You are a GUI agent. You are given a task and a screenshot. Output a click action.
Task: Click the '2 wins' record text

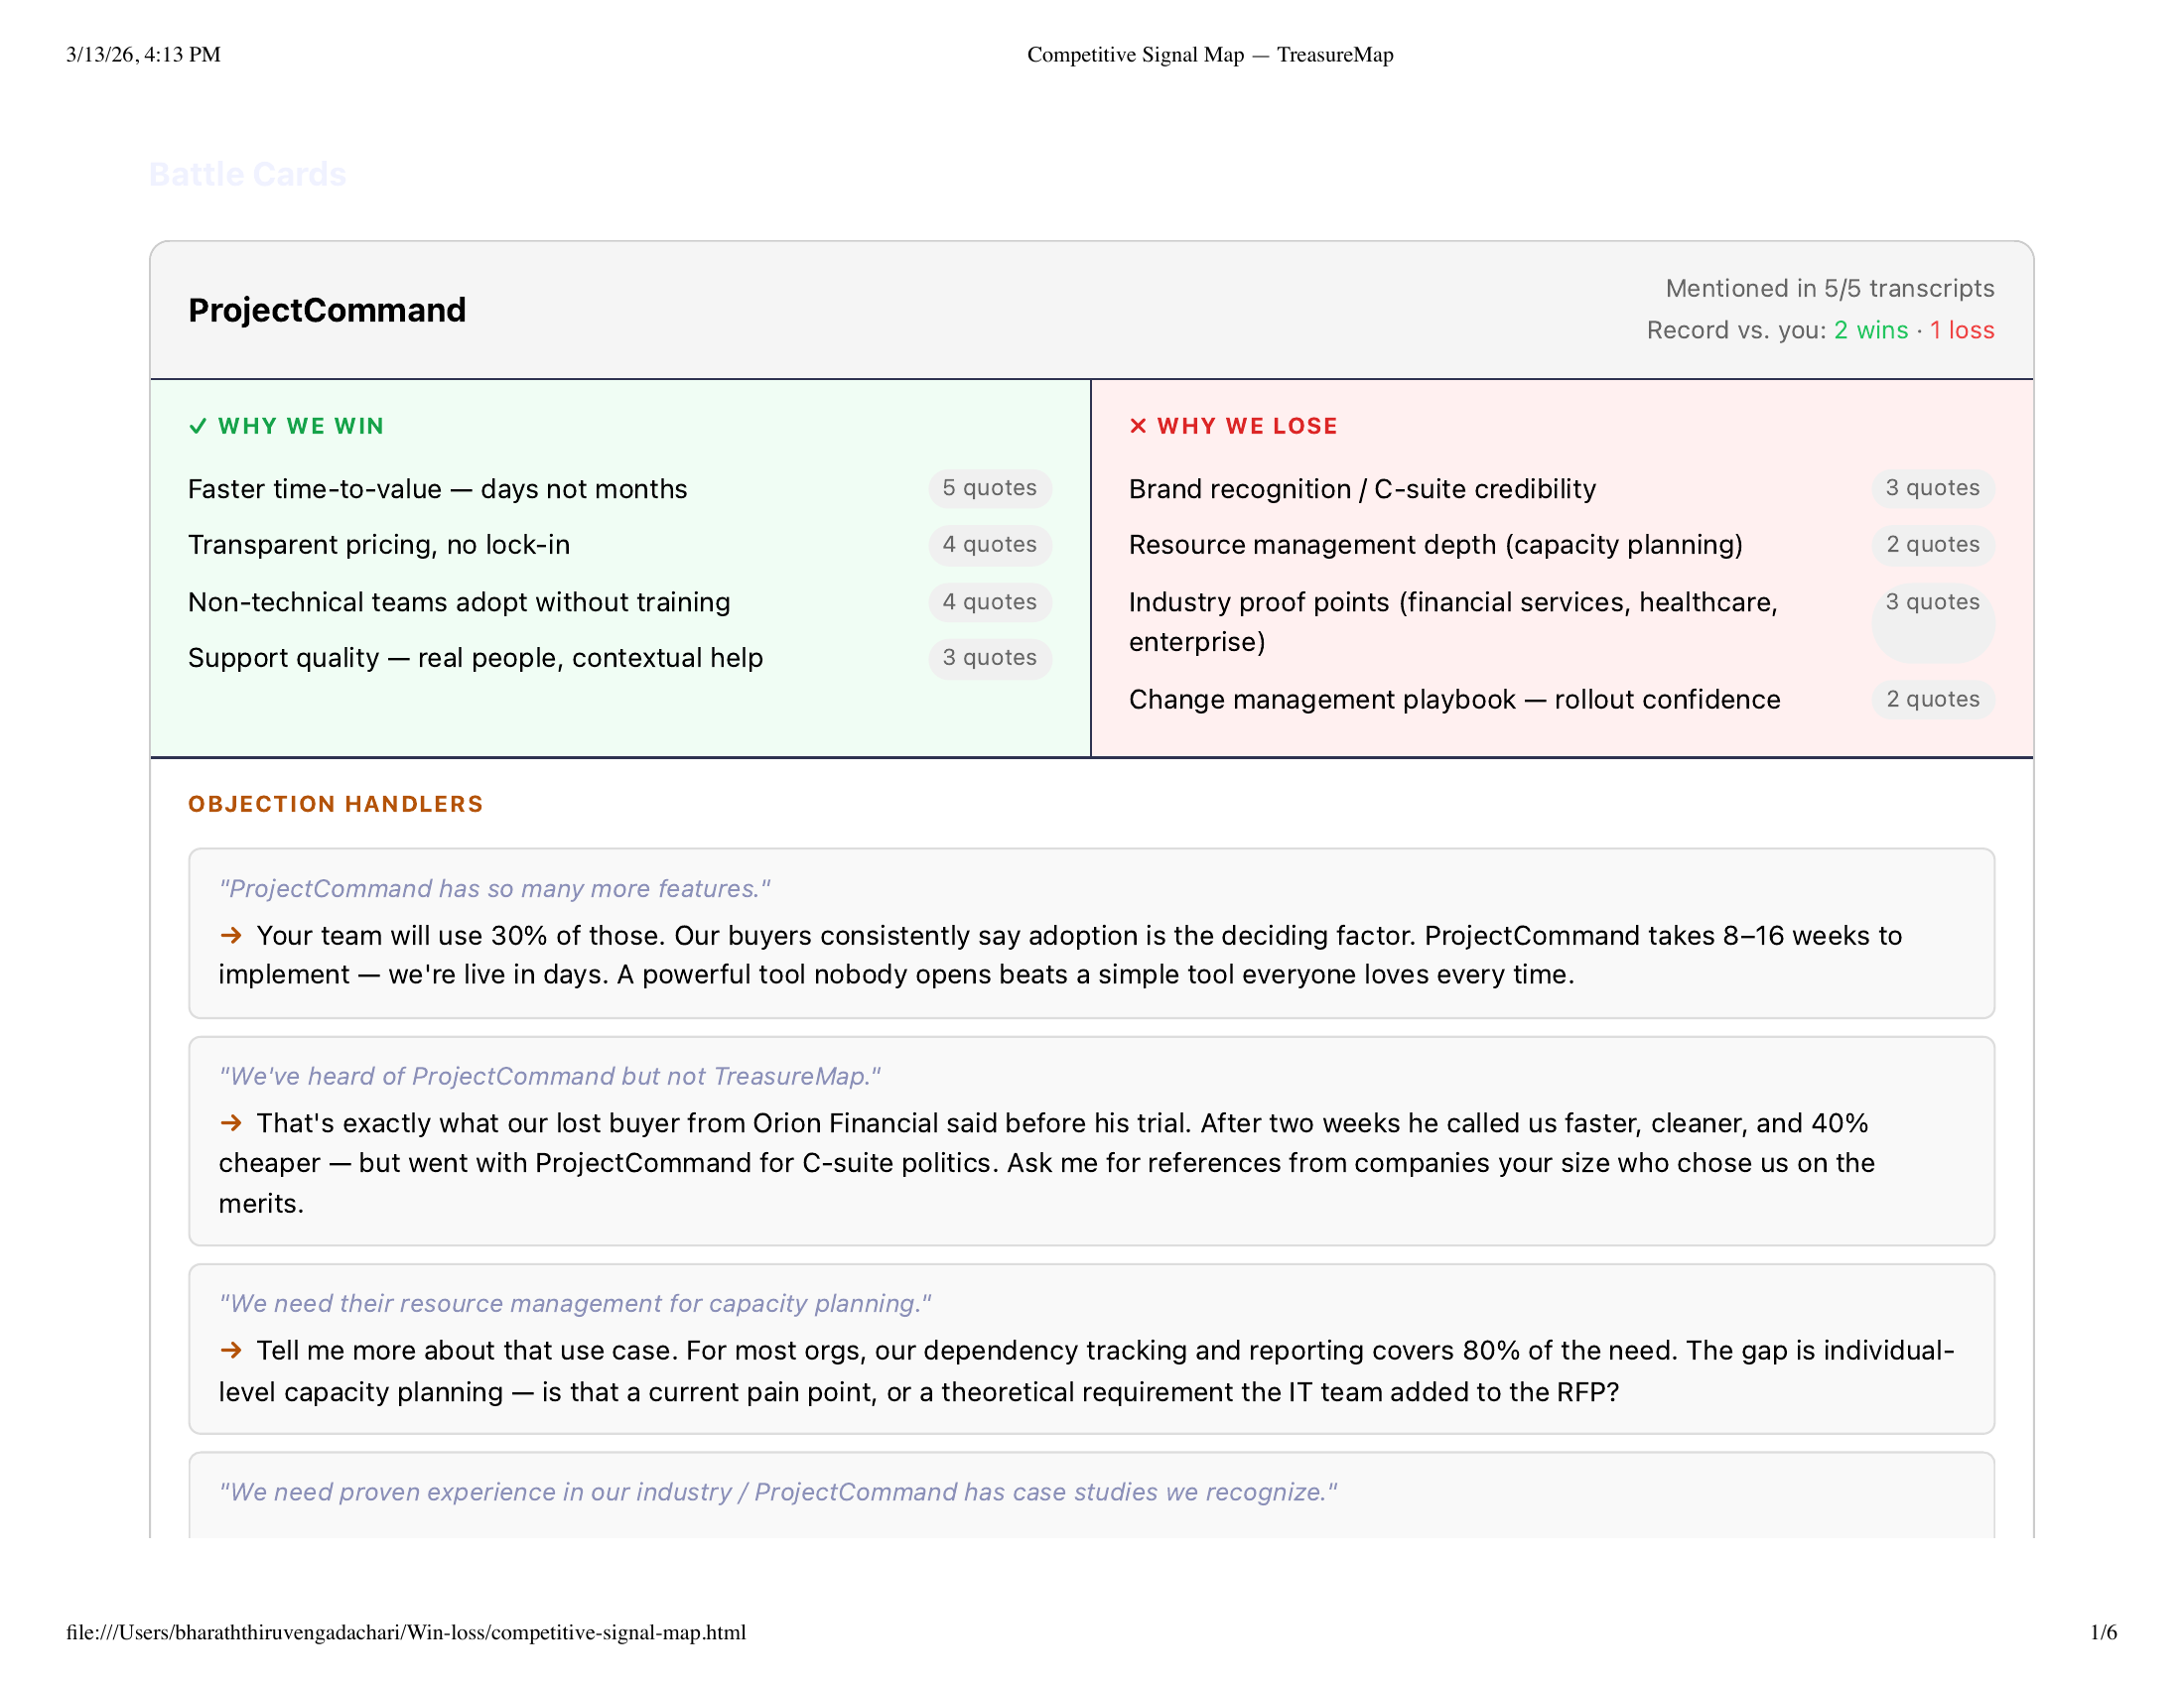1870,329
